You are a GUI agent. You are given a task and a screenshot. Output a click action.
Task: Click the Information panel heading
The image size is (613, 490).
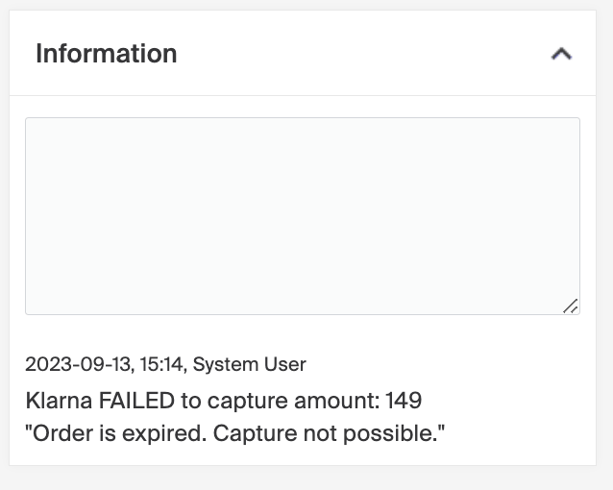[x=106, y=54]
